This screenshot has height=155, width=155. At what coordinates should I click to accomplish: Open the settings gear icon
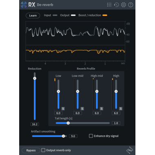pos(124,5)
